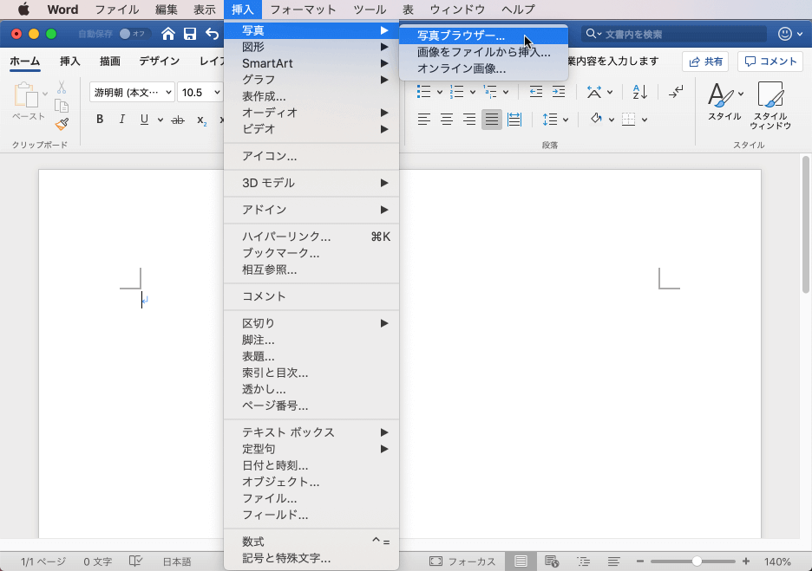Switch to Outline view
Screen dimensions: 812x571
(x=583, y=561)
